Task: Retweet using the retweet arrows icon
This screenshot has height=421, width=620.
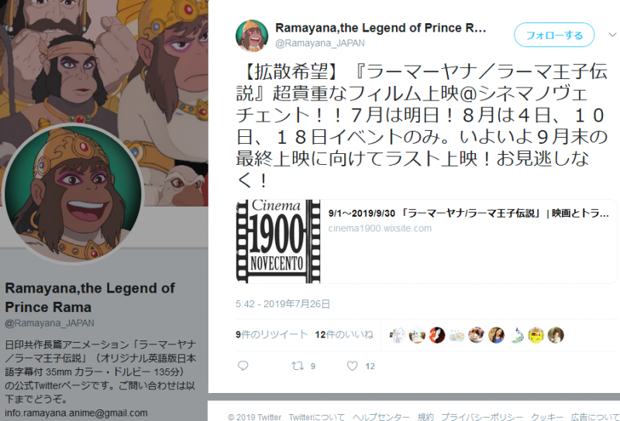Action: 298,366
